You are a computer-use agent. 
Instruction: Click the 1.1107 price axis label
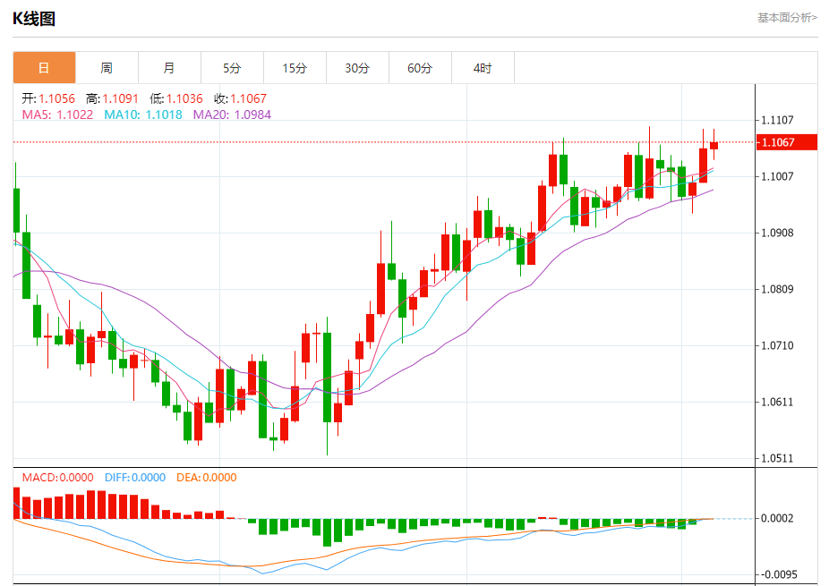[777, 120]
